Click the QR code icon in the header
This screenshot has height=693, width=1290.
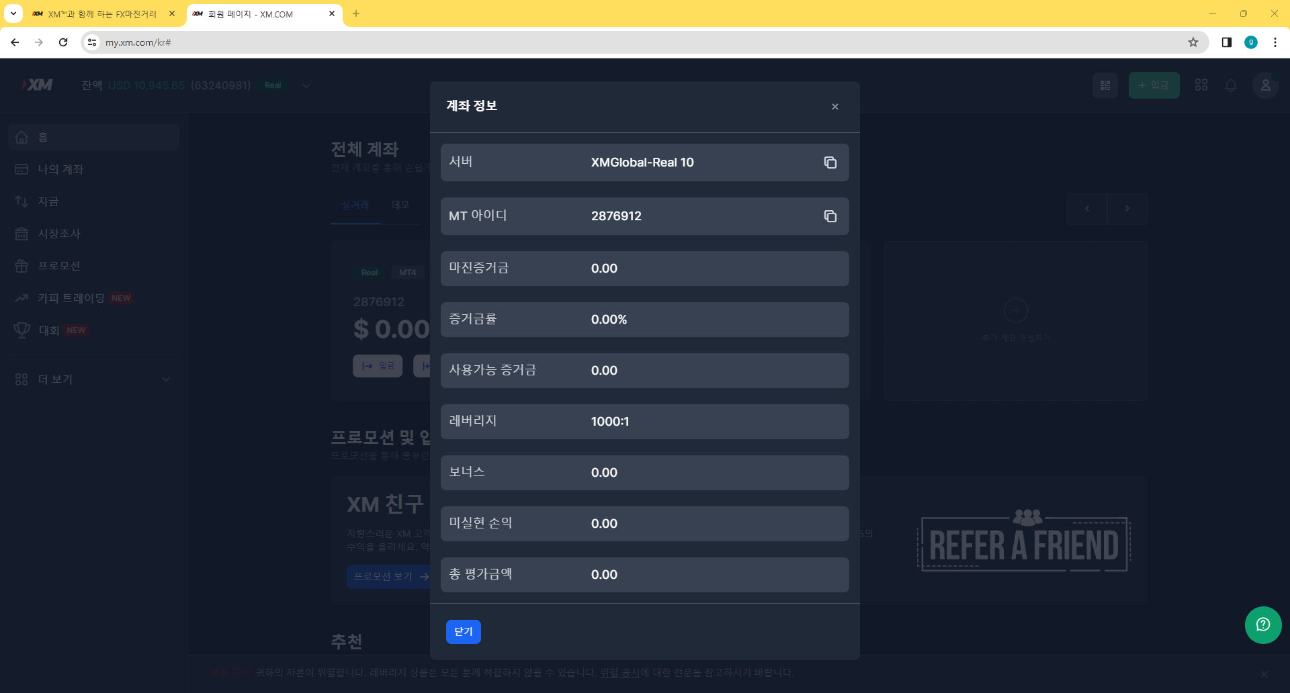pyautogui.click(x=1105, y=85)
